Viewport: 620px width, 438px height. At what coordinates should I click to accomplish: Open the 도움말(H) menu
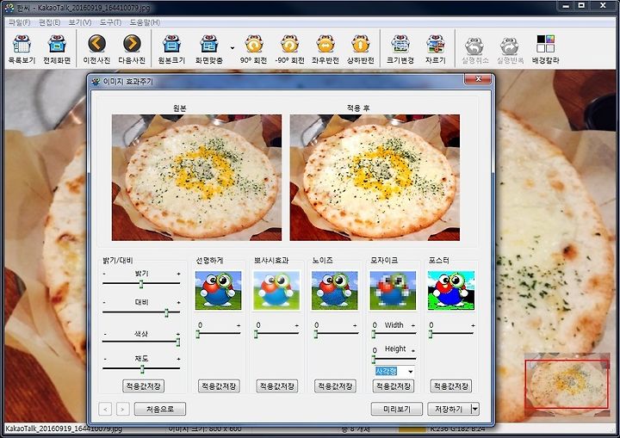[145, 22]
